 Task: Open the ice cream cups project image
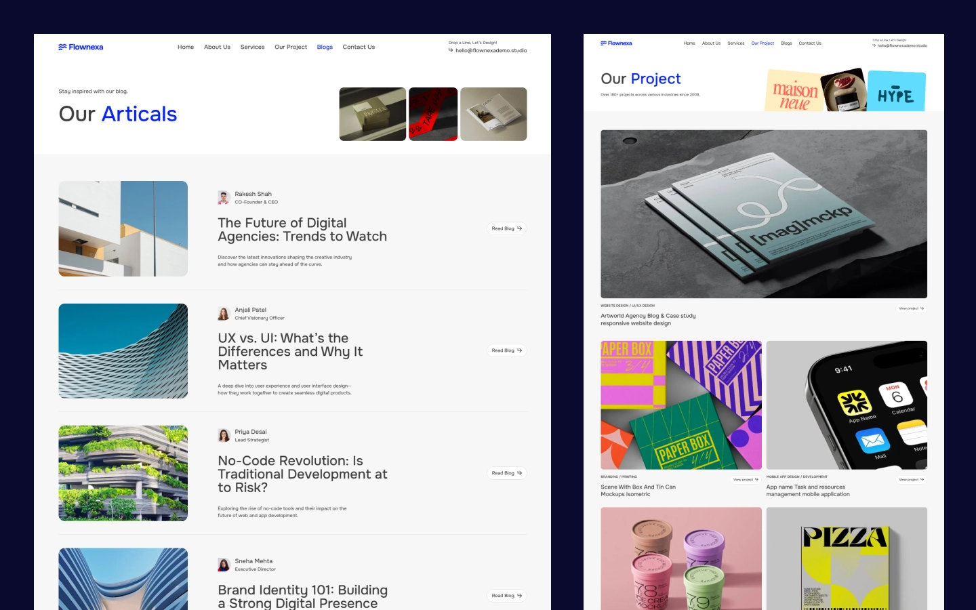tap(681, 558)
